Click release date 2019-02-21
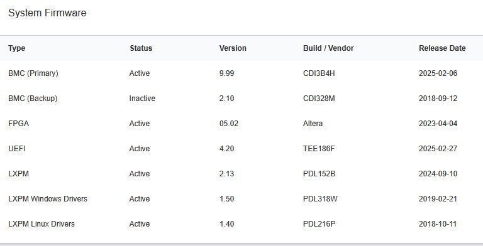This screenshot has width=483, height=246. 438,199
